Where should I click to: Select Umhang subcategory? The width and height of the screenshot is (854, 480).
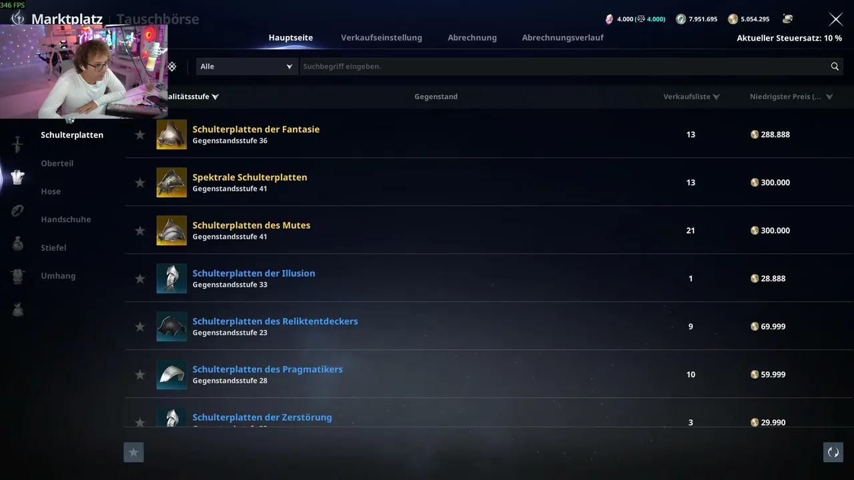(58, 275)
